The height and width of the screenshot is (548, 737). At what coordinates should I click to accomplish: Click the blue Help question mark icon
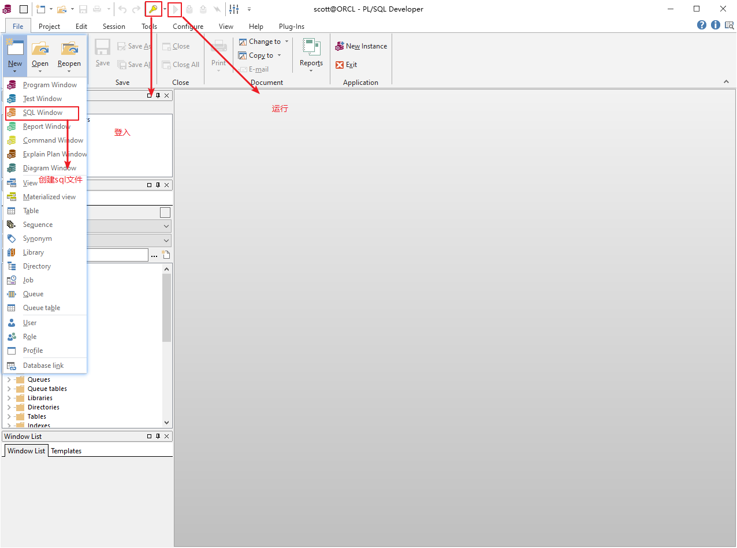(702, 25)
